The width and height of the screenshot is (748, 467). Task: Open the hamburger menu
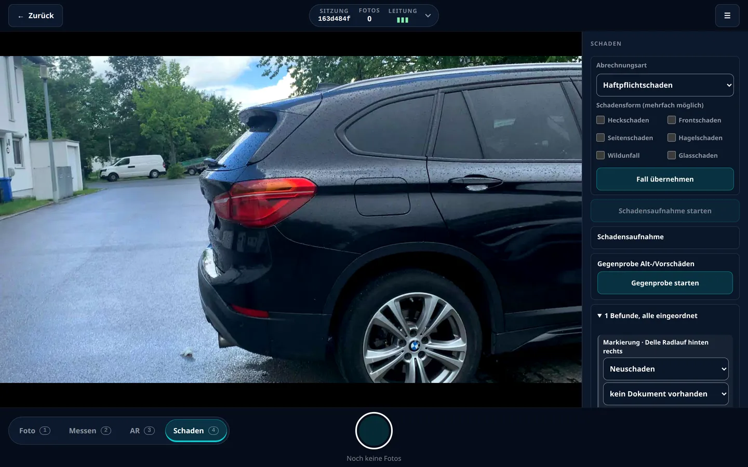[x=727, y=16]
